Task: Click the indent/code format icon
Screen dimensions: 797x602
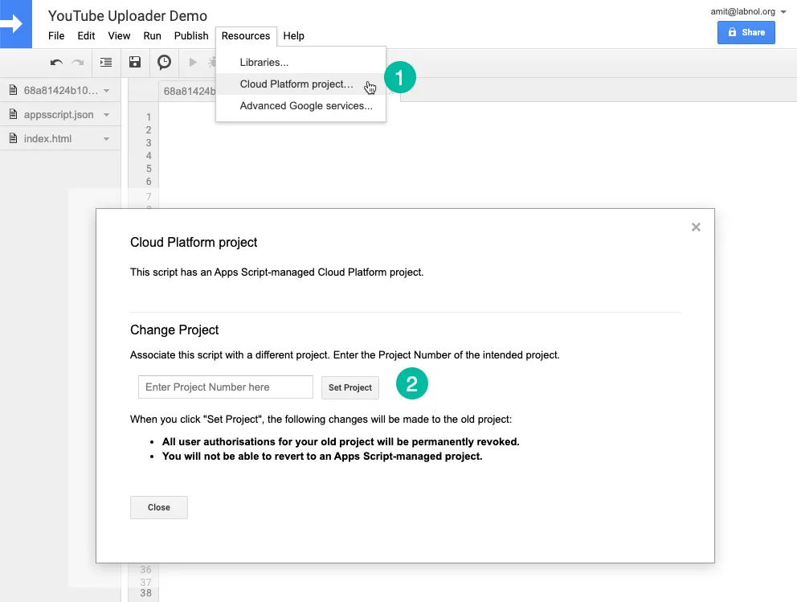Action: coord(106,62)
